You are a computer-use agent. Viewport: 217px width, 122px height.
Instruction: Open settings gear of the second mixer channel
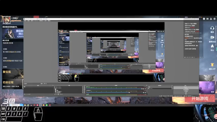(x=145, y=92)
